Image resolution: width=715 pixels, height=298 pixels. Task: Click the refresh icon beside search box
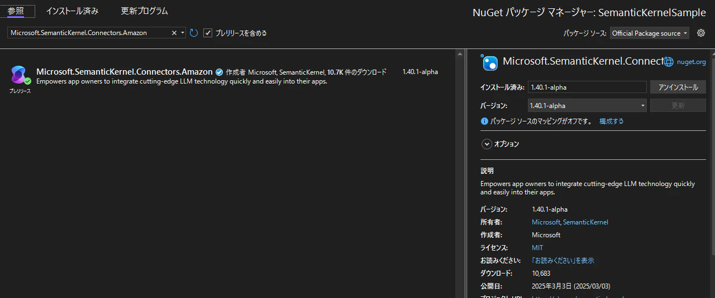point(194,33)
